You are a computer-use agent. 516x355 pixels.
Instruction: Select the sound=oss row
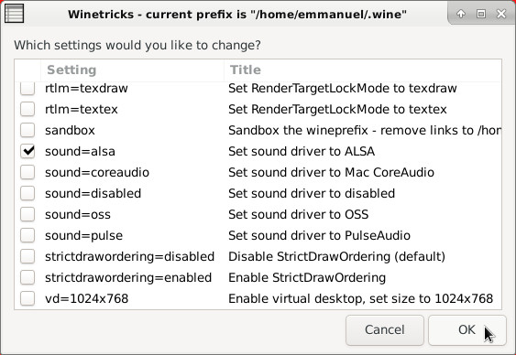[x=258, y=214]
